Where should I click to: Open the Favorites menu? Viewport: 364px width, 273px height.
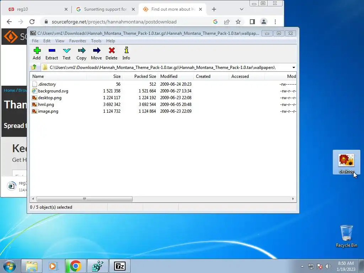(77, 41)
